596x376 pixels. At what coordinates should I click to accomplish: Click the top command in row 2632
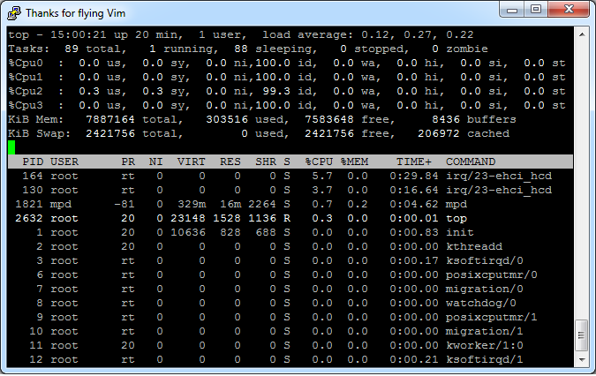click(456, 219)
